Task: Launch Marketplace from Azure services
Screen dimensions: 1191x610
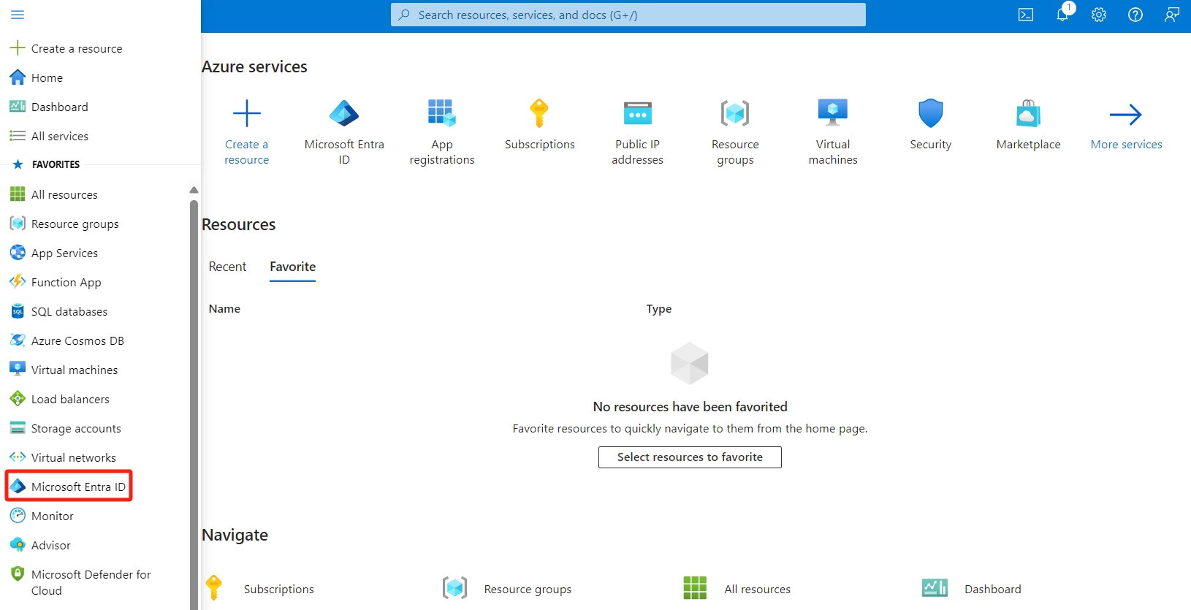Action: coord(1028,115)
